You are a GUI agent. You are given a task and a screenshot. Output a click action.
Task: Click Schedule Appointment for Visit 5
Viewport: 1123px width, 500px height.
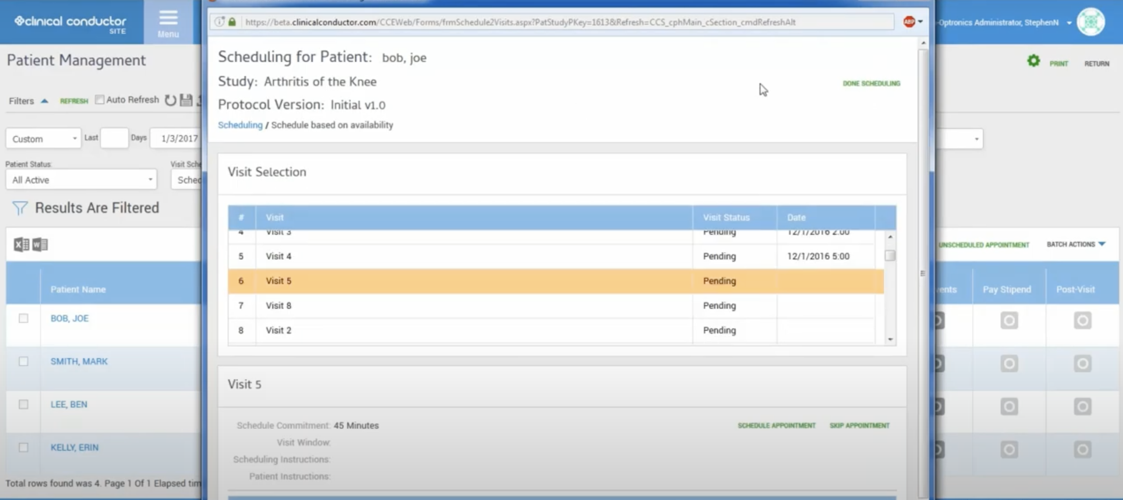(x=776, y=426)
